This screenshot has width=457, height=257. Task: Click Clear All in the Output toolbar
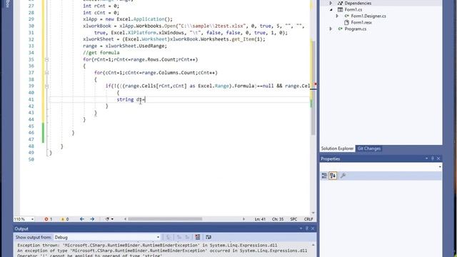[x=197, y=237]
